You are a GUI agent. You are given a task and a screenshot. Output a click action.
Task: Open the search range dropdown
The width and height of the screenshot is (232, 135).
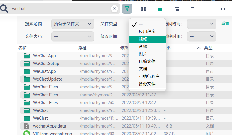(73, 24)
